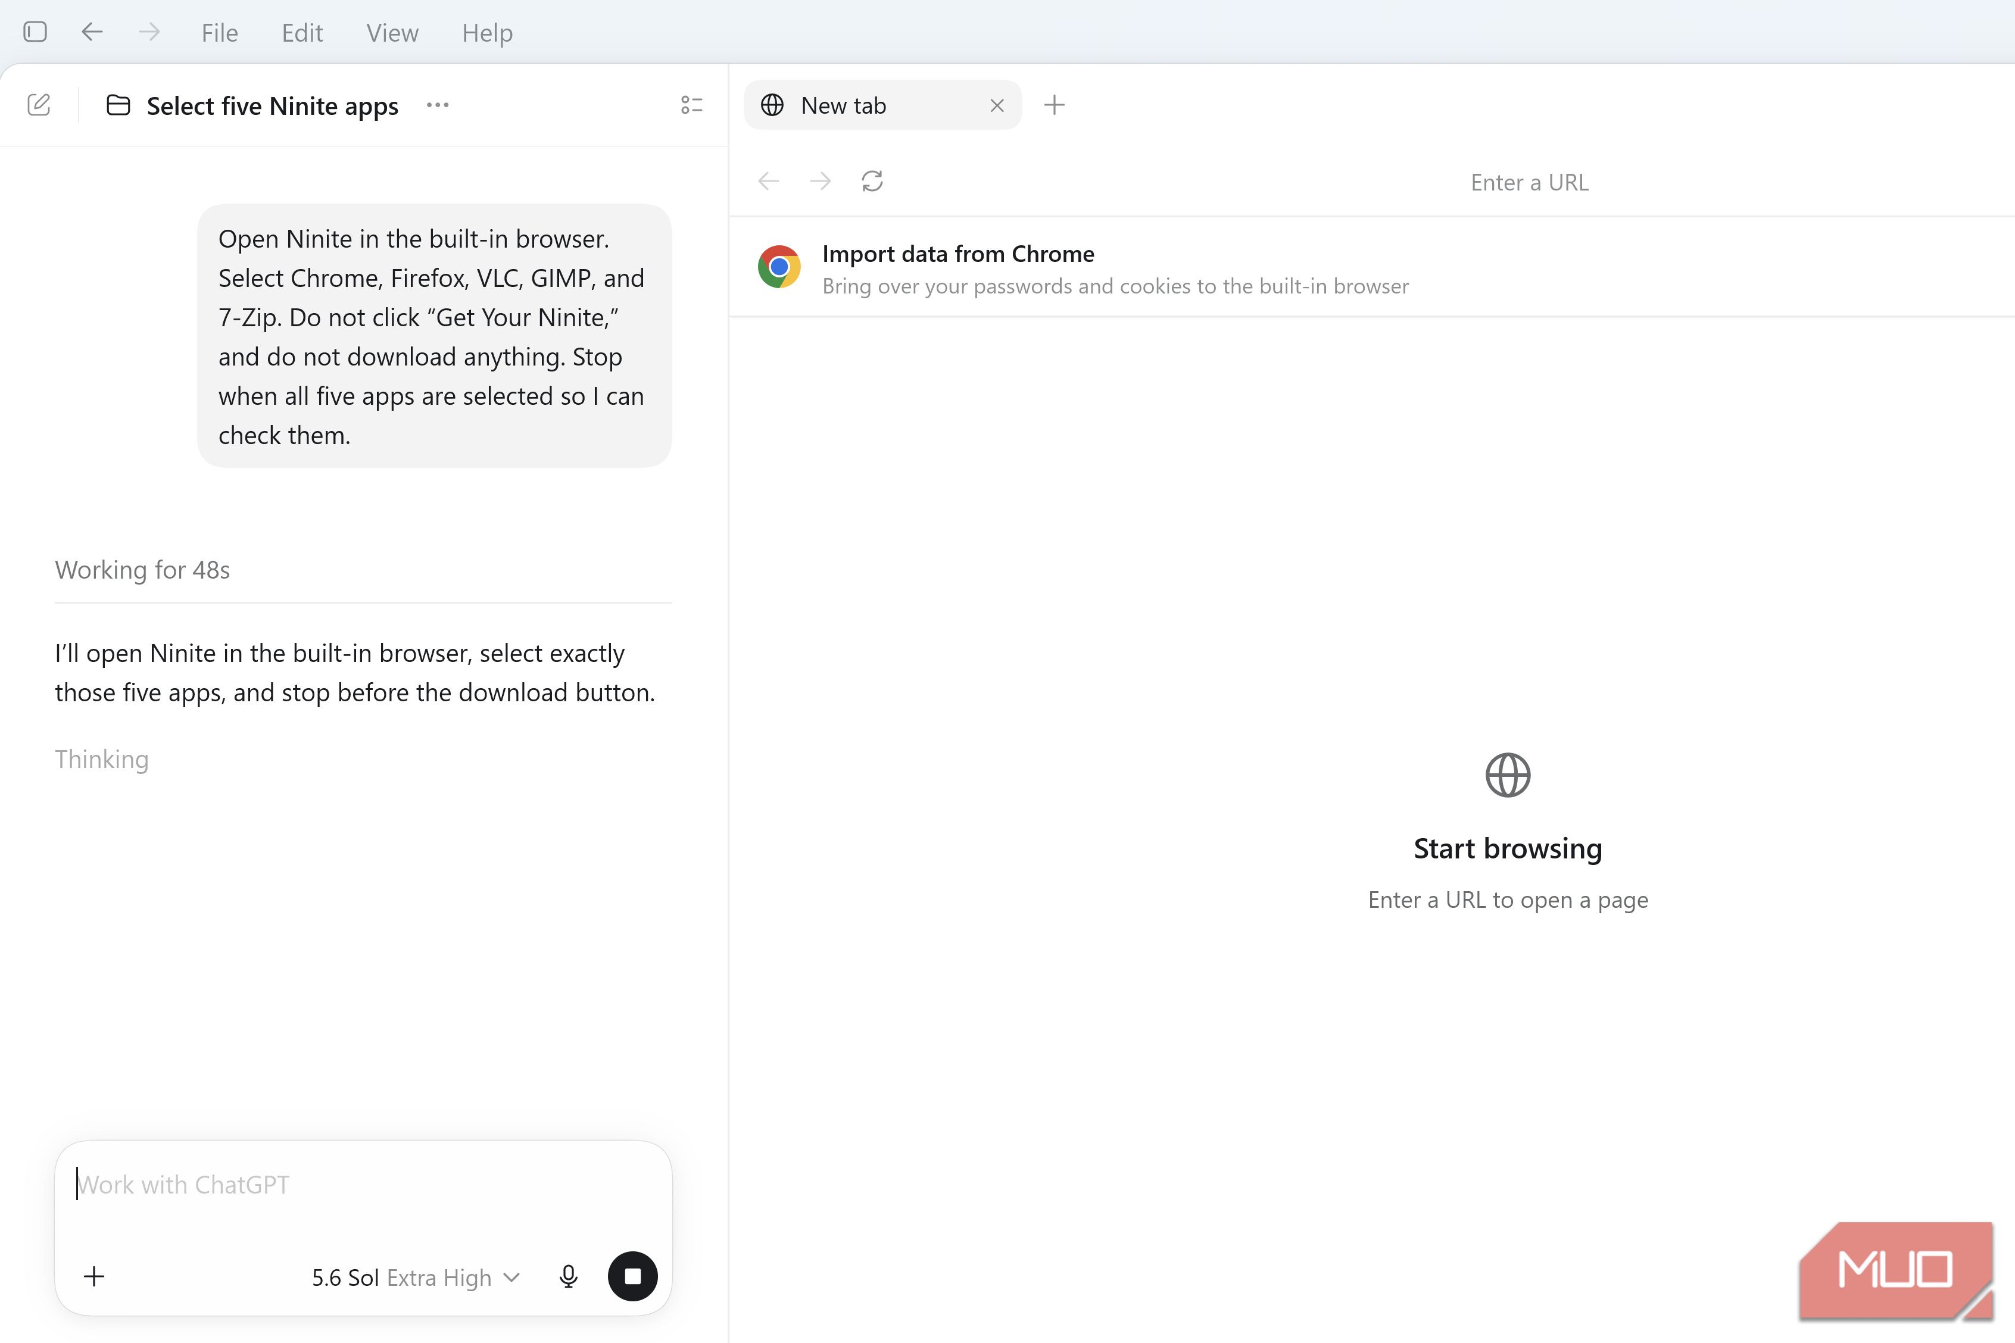2015x1343 pixels.
Task: Start voice input with microphone icon
Action: (568, 1277)
